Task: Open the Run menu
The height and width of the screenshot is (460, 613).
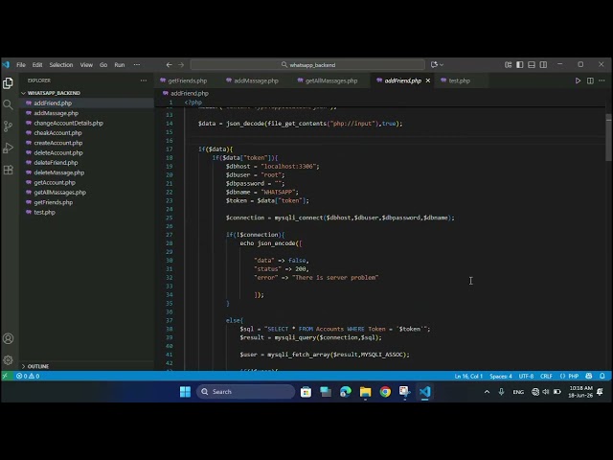Action: coord(119,65)
